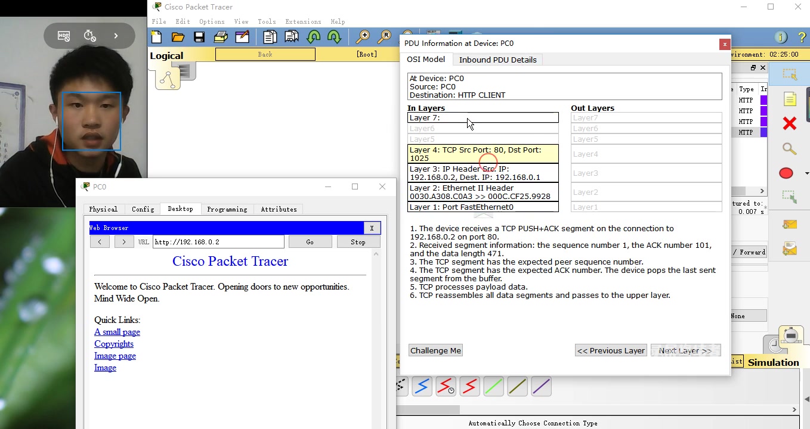This screenshot has width=810, height=429.
Task: Click the Zoom In magnifier icon
Action: (x=363, y=37)
